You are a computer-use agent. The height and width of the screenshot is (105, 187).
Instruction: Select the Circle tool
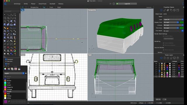pyautogui.click(x=5, y=18)
